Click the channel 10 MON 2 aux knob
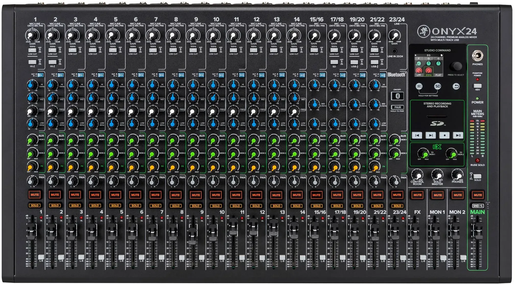Viewport: 515px width, 284px height. click(x=213, y=154)
